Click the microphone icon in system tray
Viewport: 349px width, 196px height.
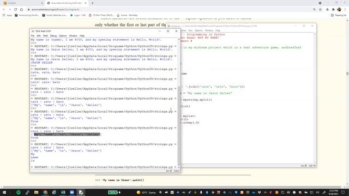pos(201,192)
